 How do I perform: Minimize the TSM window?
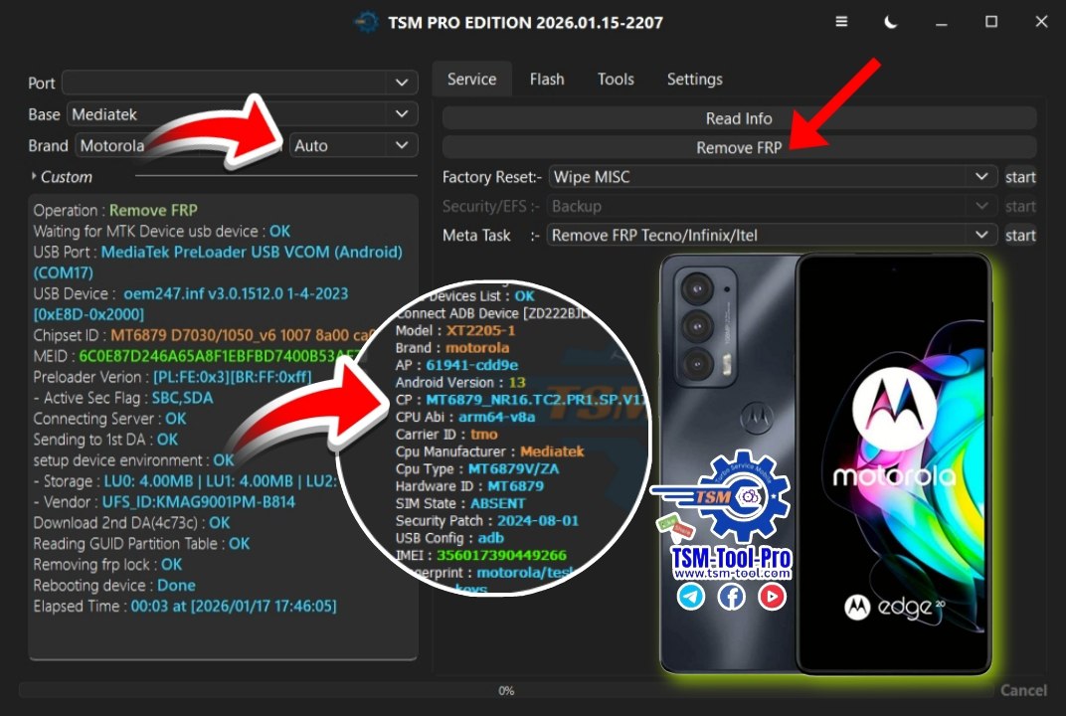coord(941,23)
